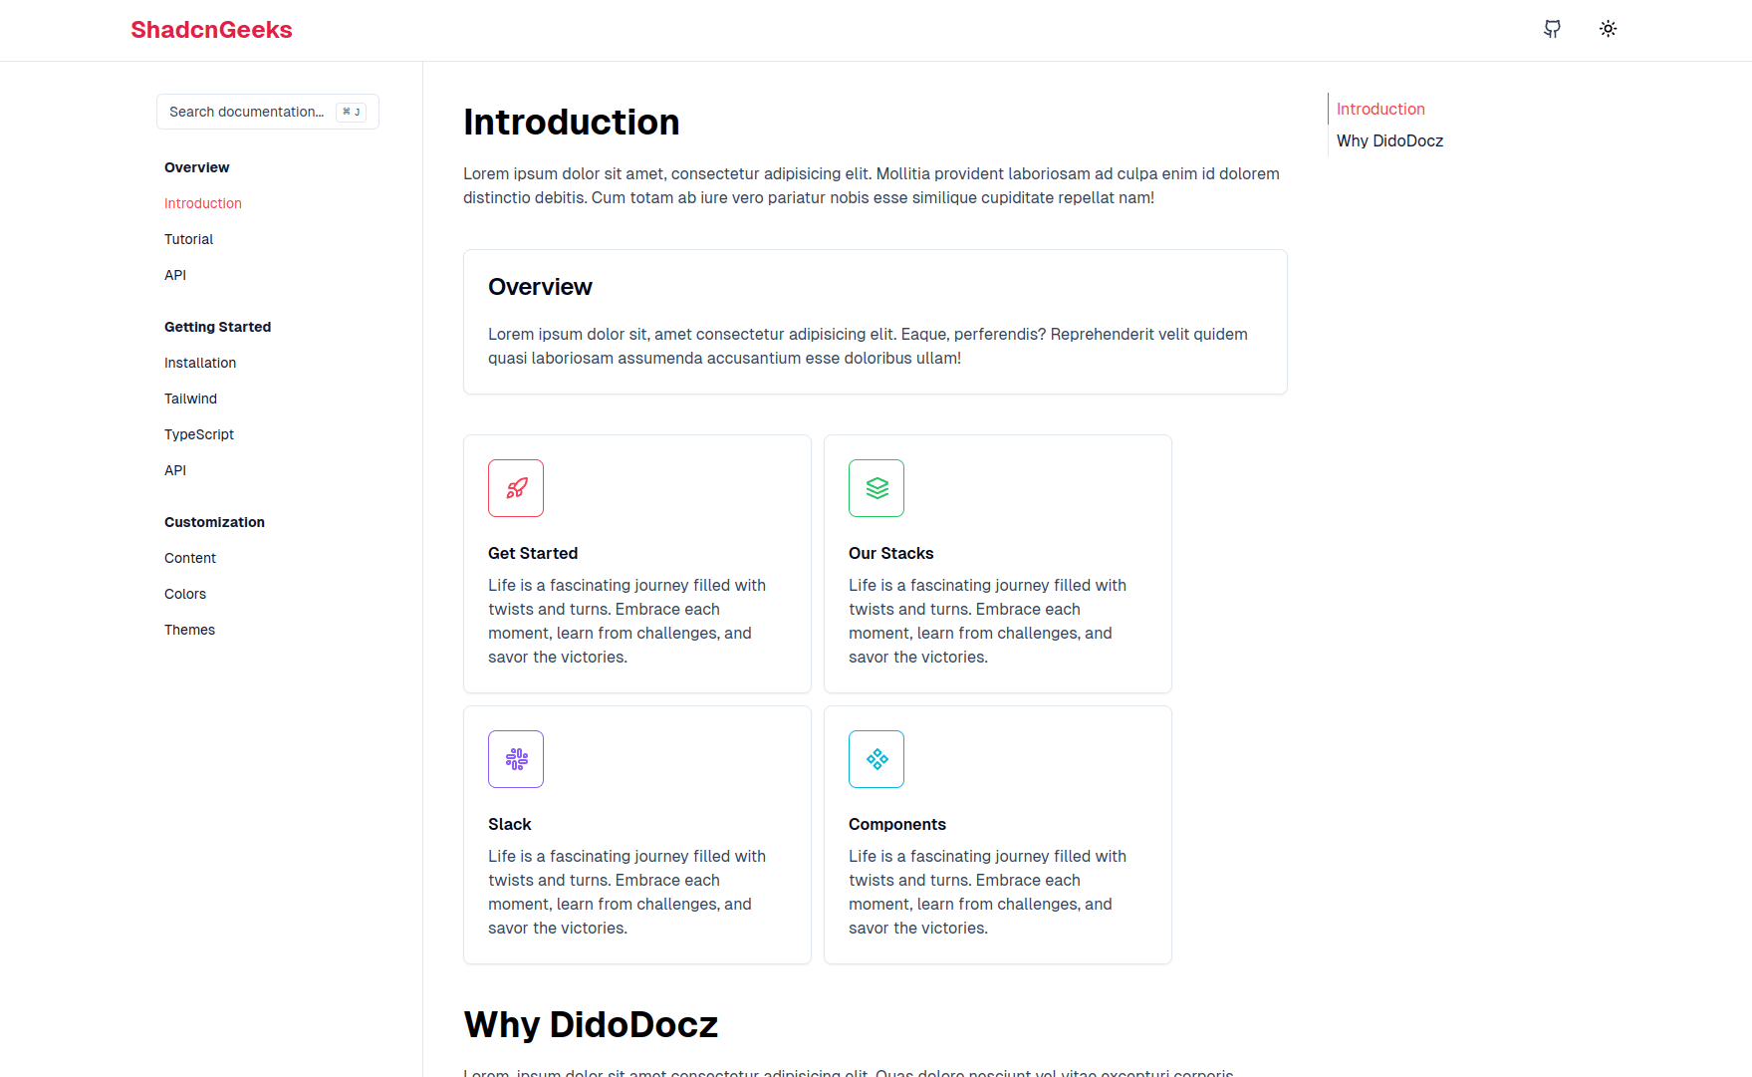Open Installation page in sidebar
Viewport: 1752px width, 1077px height.
tap(200, 363)
